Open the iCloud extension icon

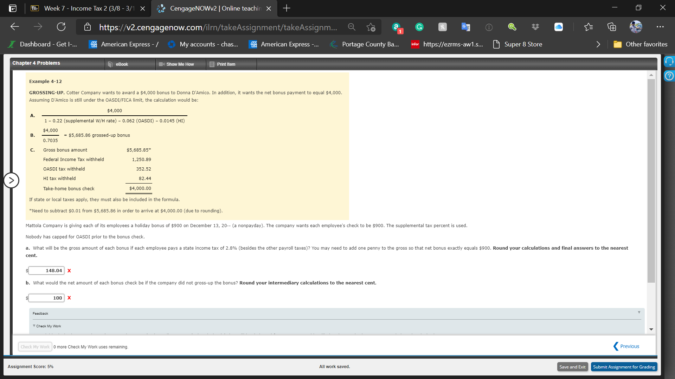[x=559, y=27]
